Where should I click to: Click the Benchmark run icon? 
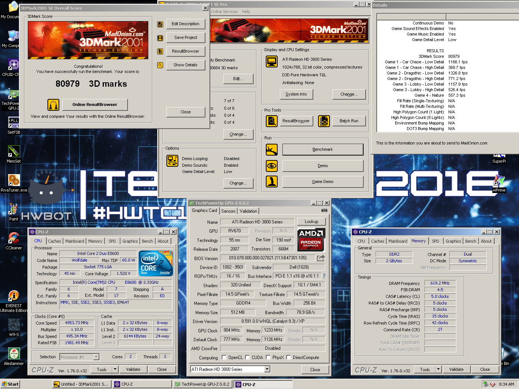tap(272, 150)
